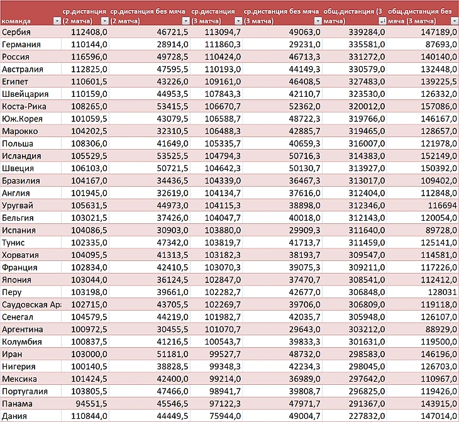Select the Англия team cell

point(30,193)
